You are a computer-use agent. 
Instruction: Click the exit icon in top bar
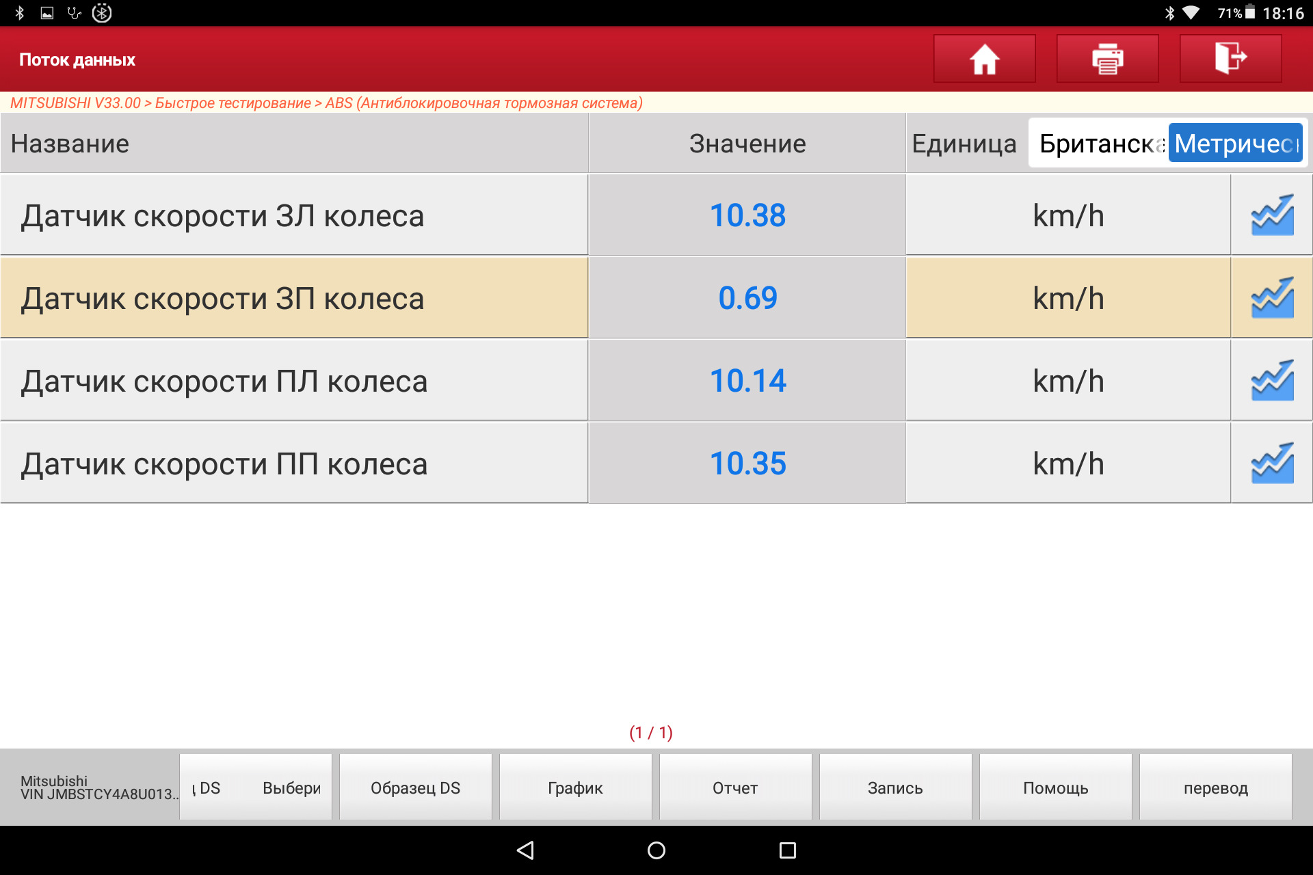pos(1230,59)
